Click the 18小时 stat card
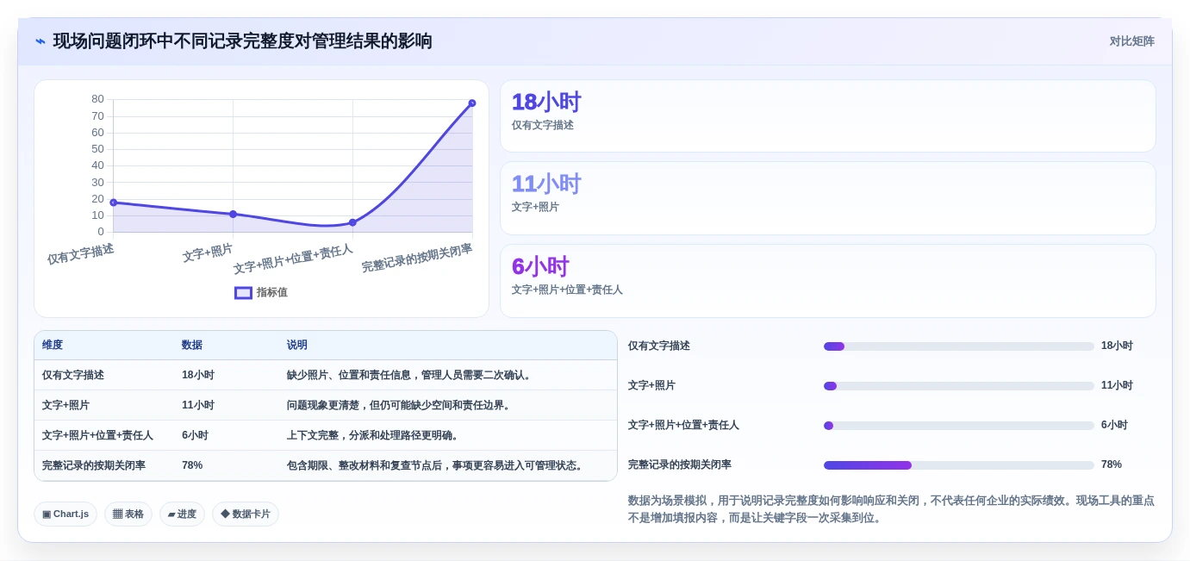The height and width of the screenshot is (561, 1190). click(x=828, y=116)
